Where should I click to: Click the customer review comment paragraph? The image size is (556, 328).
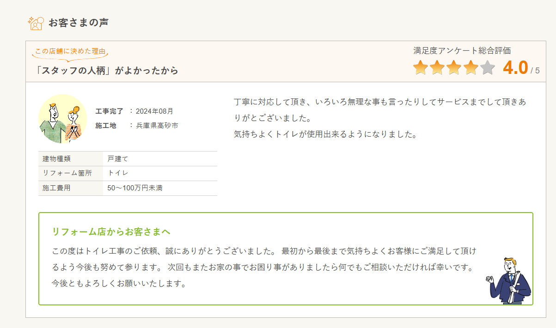point(379,118)
